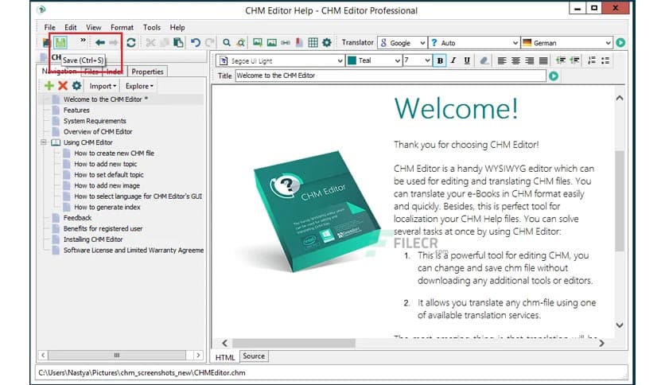665x385 pixels.
Task: Open the German target language dropdown
Action: click(x=567, y=43)
